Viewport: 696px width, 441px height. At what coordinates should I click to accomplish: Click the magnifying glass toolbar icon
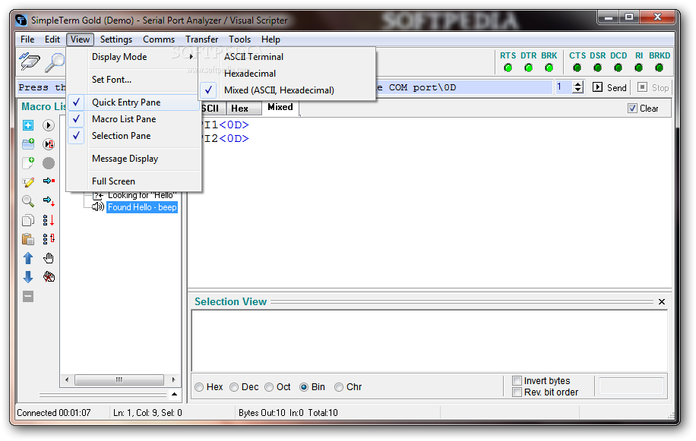click(x=55, y=62)
